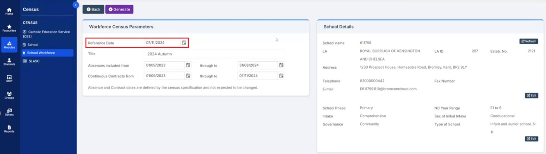
Task: Click the Reference Date field 07/11/2024
Action: pyautogui.click(x=163, y=43)
